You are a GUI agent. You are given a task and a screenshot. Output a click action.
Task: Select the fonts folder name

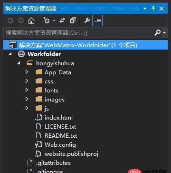click(x=51, y=91)
